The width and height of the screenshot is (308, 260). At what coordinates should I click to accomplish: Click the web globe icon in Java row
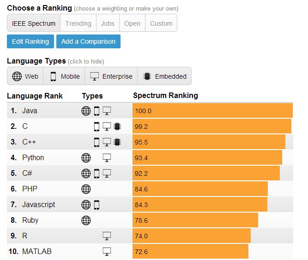coord(86,110)
